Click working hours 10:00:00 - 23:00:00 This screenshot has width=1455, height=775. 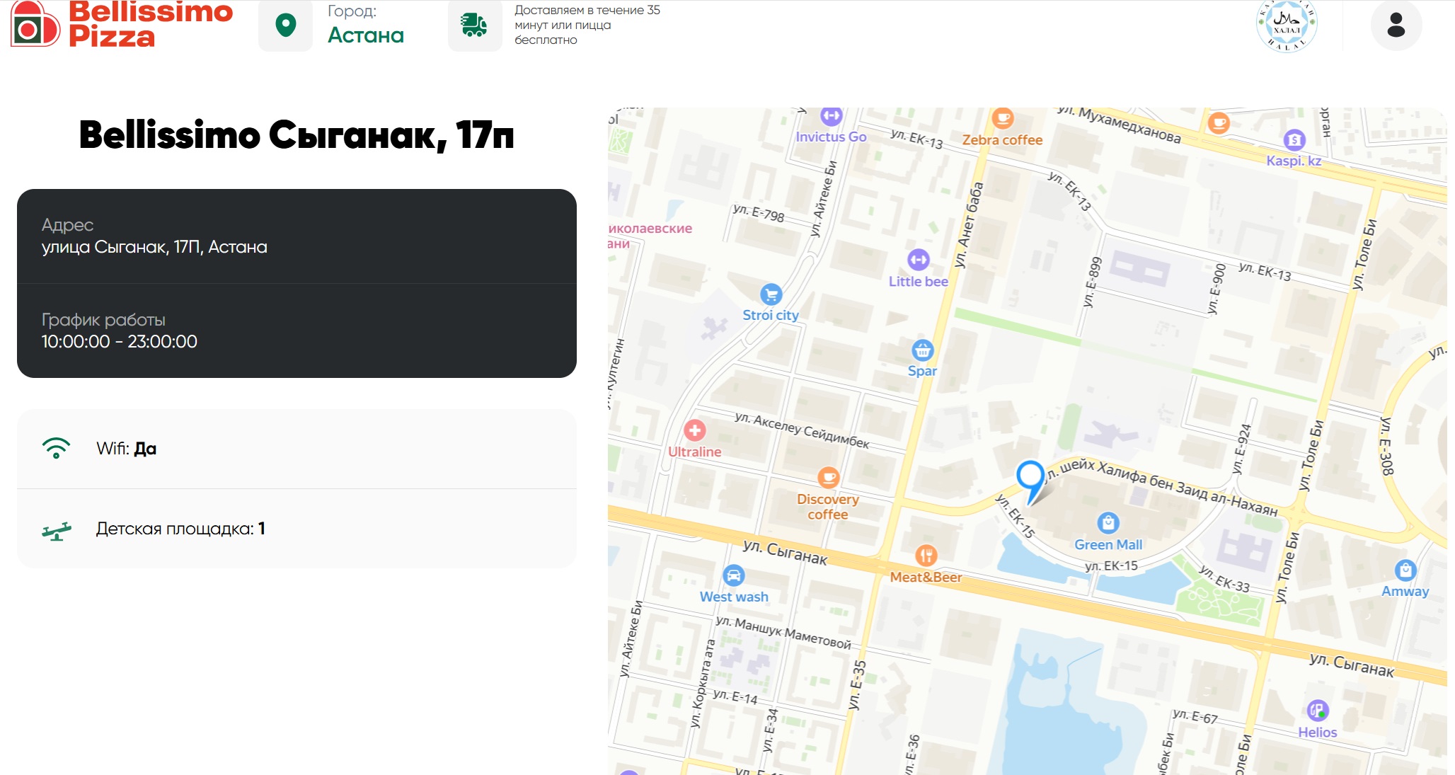119,342
